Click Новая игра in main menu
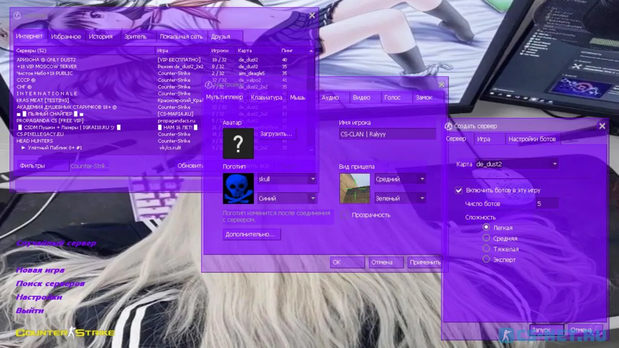 click(40, 270)
